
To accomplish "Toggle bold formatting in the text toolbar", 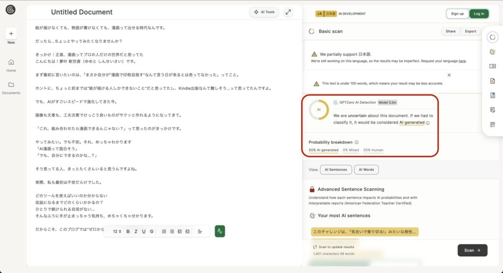I will pos(128,231).
